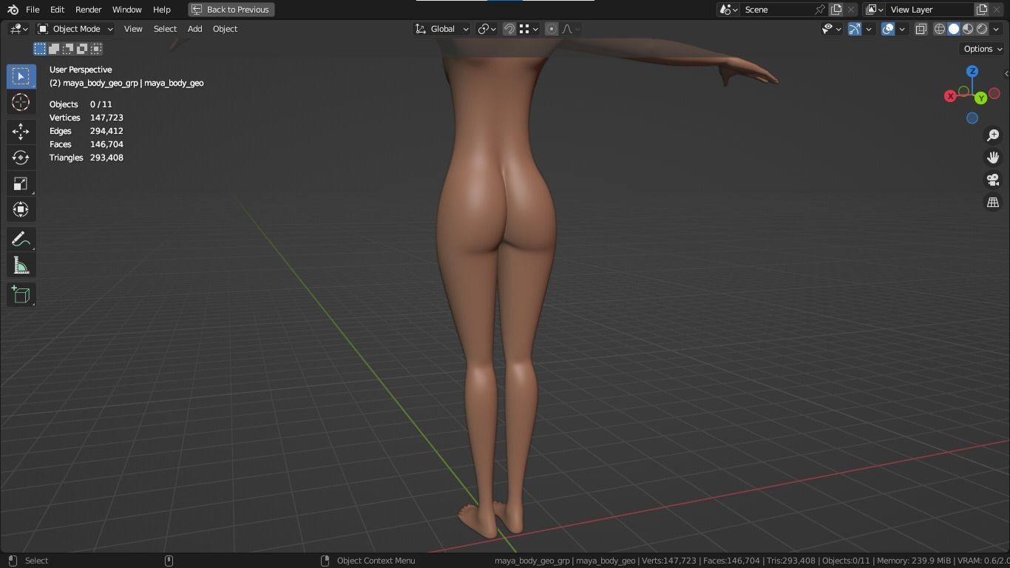
Task: Activate the Transform tool
Action: [x=21, y=209]
